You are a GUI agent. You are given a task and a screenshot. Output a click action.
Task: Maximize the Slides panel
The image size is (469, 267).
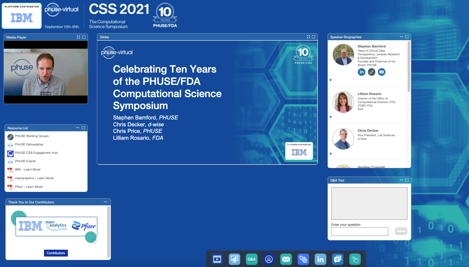click(x=313, y=37)
